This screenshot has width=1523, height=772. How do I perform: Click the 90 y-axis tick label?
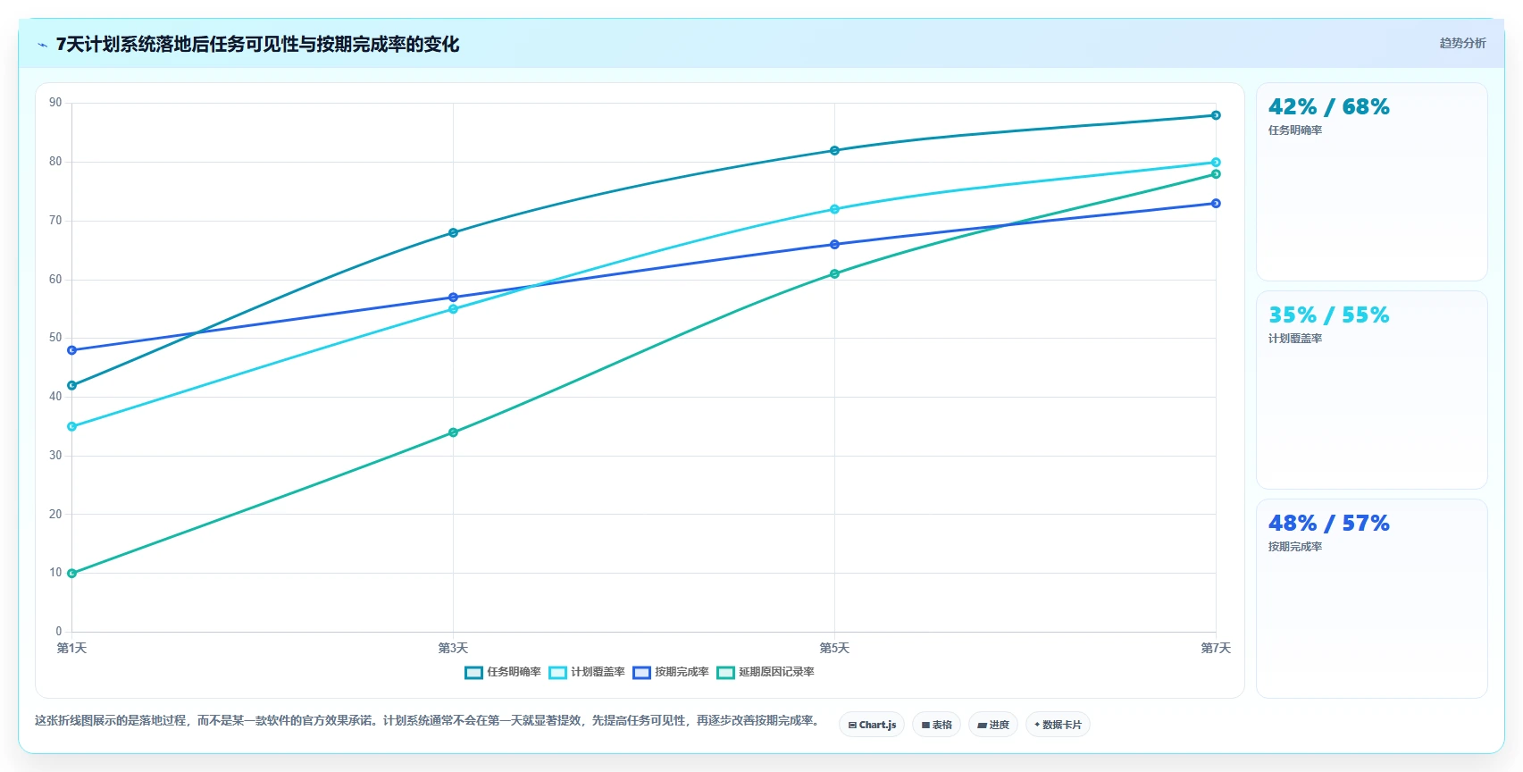tap(55, 103)
